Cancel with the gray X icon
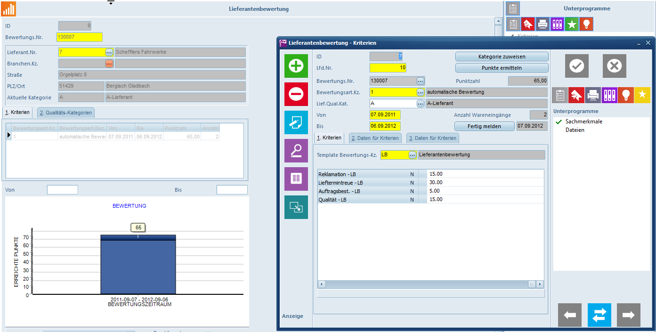656x332 pixels. tap(614, 66)
